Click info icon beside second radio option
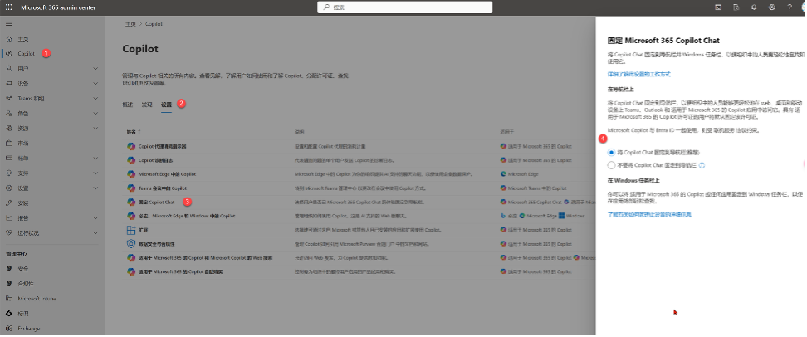This screenshot has height=337, width=807. click(702, 166)
